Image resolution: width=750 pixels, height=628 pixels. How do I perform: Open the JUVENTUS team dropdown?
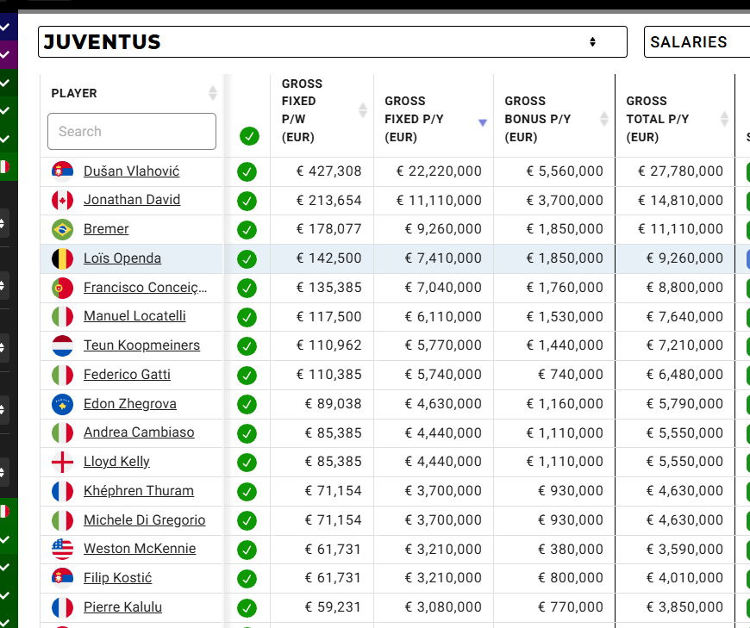pyautogui.click(x=333, y=42)
